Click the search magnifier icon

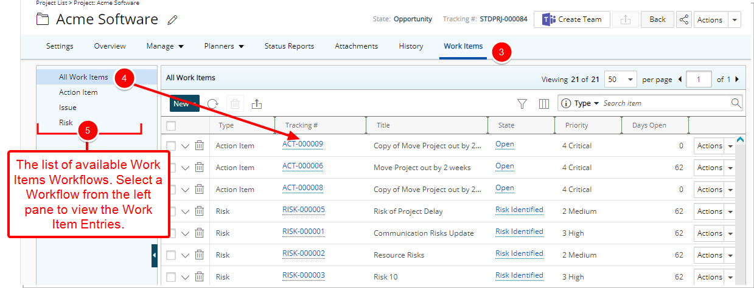coord(736,103)
